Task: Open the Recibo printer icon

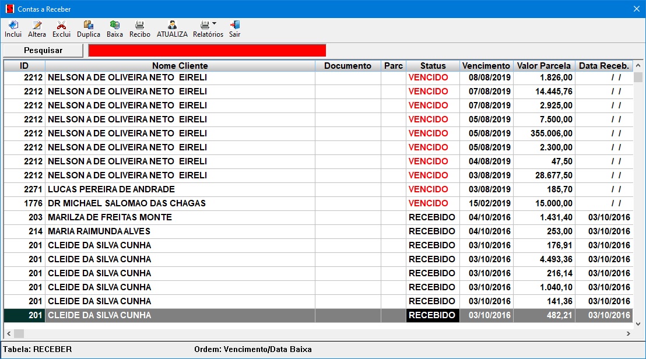Action: (x=140, y=25)
